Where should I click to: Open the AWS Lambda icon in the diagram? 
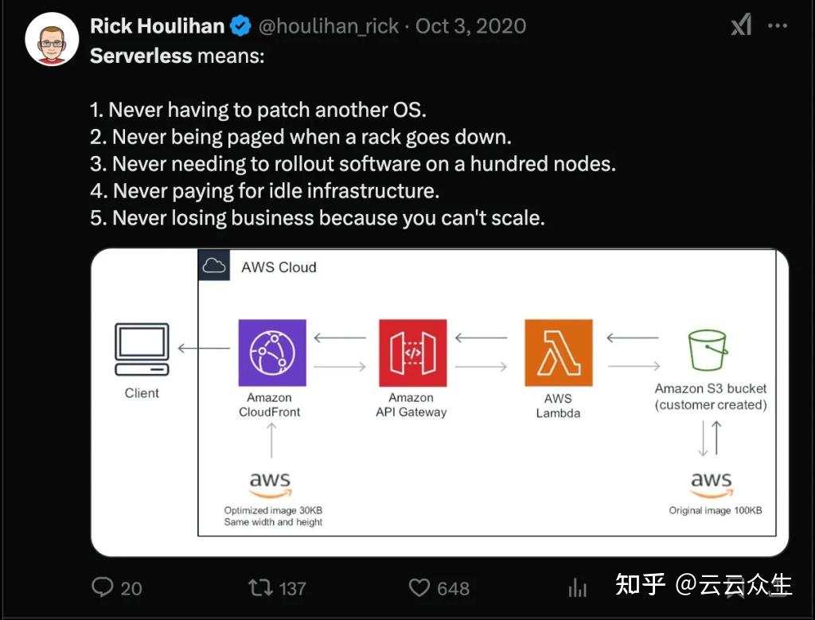tap(558, 353)
